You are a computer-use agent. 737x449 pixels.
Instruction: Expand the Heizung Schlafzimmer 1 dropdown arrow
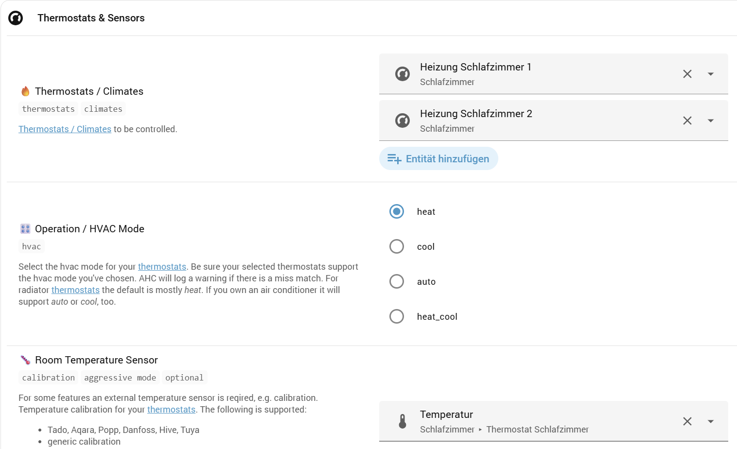pyautogui.click(x=711, y=74)
